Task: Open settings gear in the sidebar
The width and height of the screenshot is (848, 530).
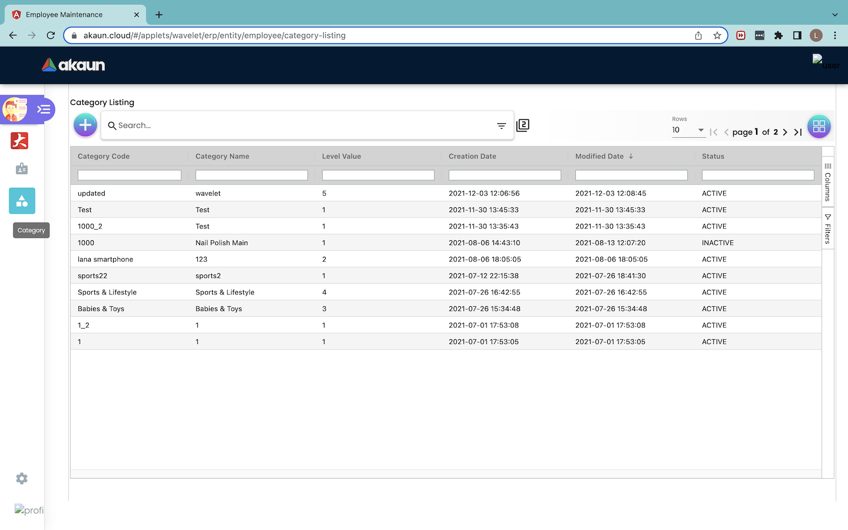Action: coord(22,479)
